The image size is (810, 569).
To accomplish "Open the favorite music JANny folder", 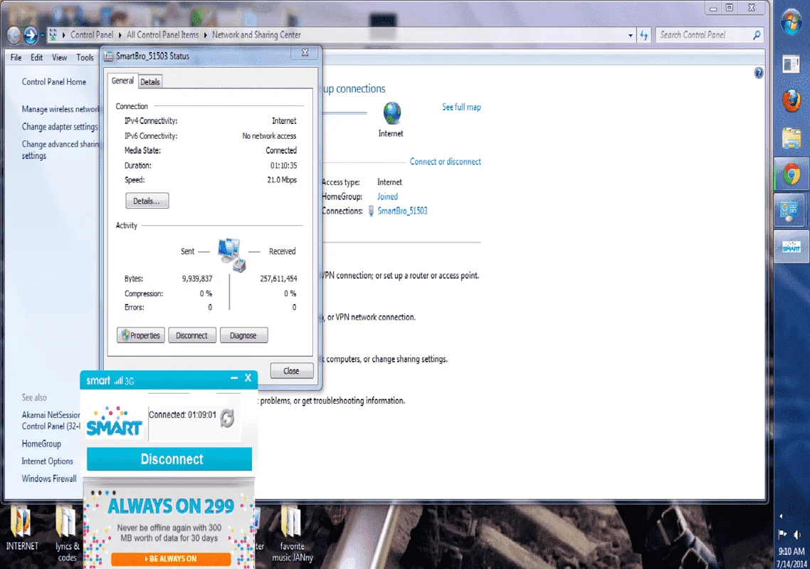I will (293, 533).
